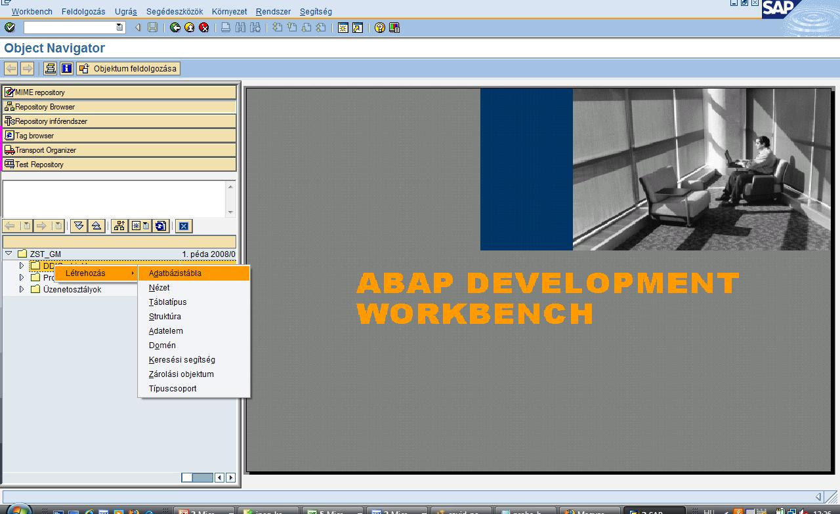840x514 pixels.
Task: Click the Next Page icon
Action: click(x=306, y=28)
